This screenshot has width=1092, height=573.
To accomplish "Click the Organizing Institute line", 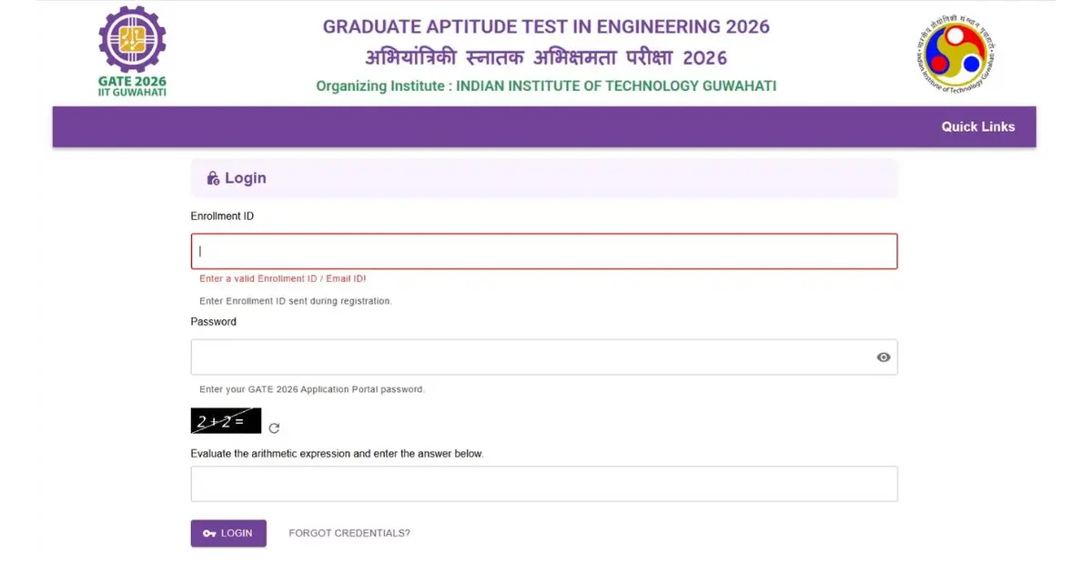I will (x=546, y=86).
